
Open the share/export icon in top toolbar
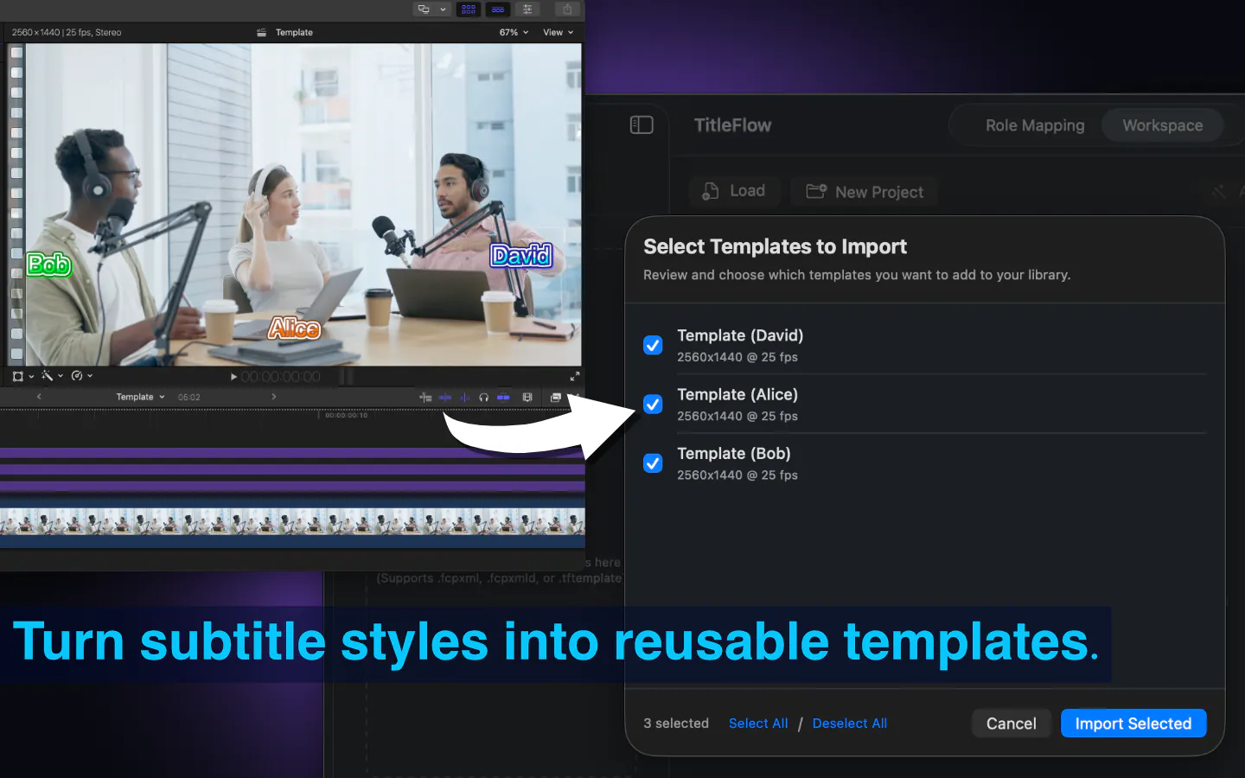[x=567, y=10]
